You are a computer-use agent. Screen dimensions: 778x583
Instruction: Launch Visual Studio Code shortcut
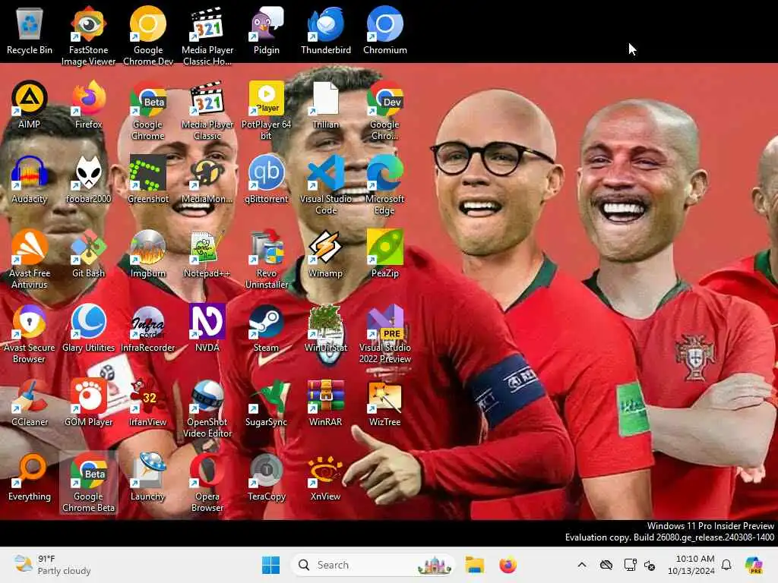point(325,184)
